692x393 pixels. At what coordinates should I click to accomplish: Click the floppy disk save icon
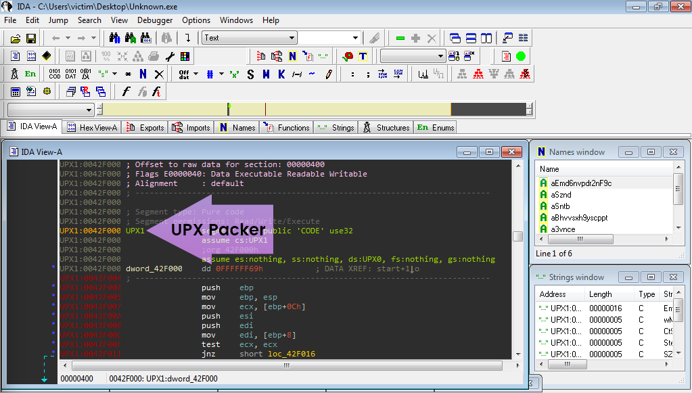point(31,39)
